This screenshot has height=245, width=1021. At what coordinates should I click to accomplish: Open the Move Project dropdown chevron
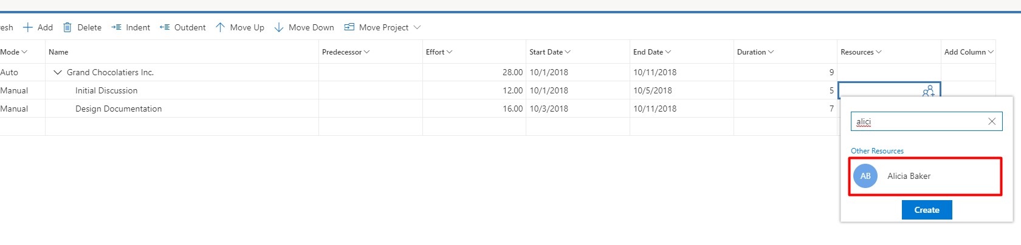coord(417,27)
